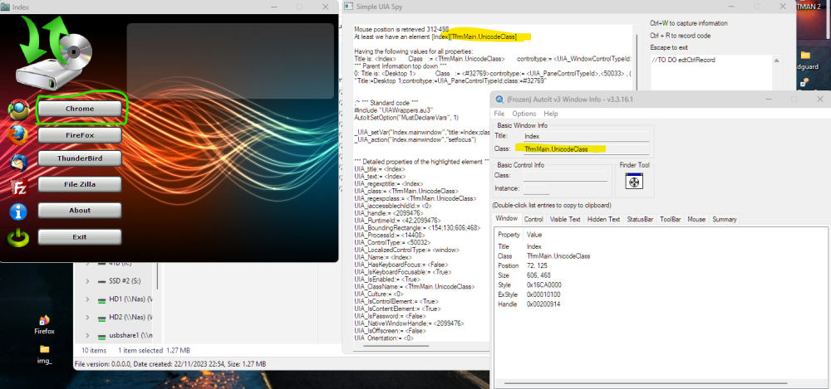Click the AutoIt Window Info title bar icon

(499, 100)
